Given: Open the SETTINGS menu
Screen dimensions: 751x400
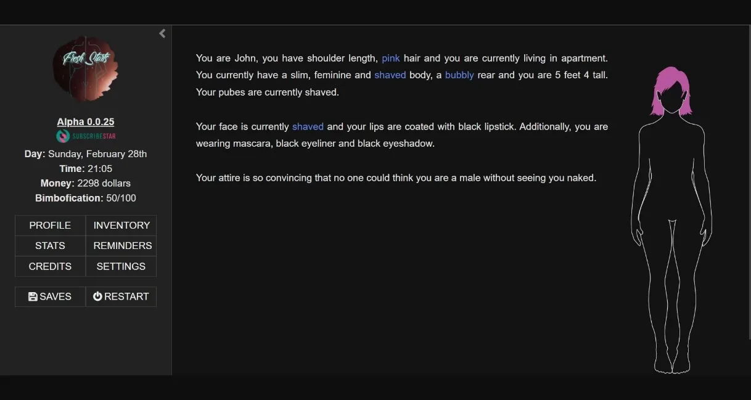Looking at the screenshot, I should pyautogui.click(x=121, y=266).
